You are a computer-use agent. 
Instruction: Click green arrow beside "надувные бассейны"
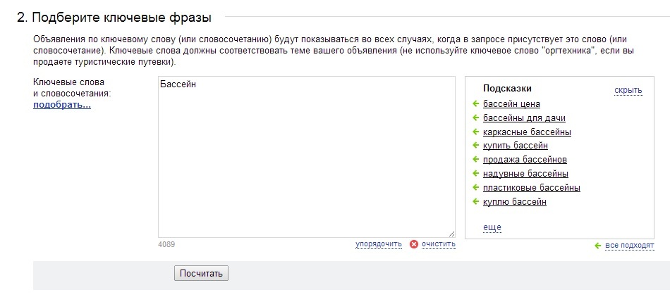coord(475,174)
